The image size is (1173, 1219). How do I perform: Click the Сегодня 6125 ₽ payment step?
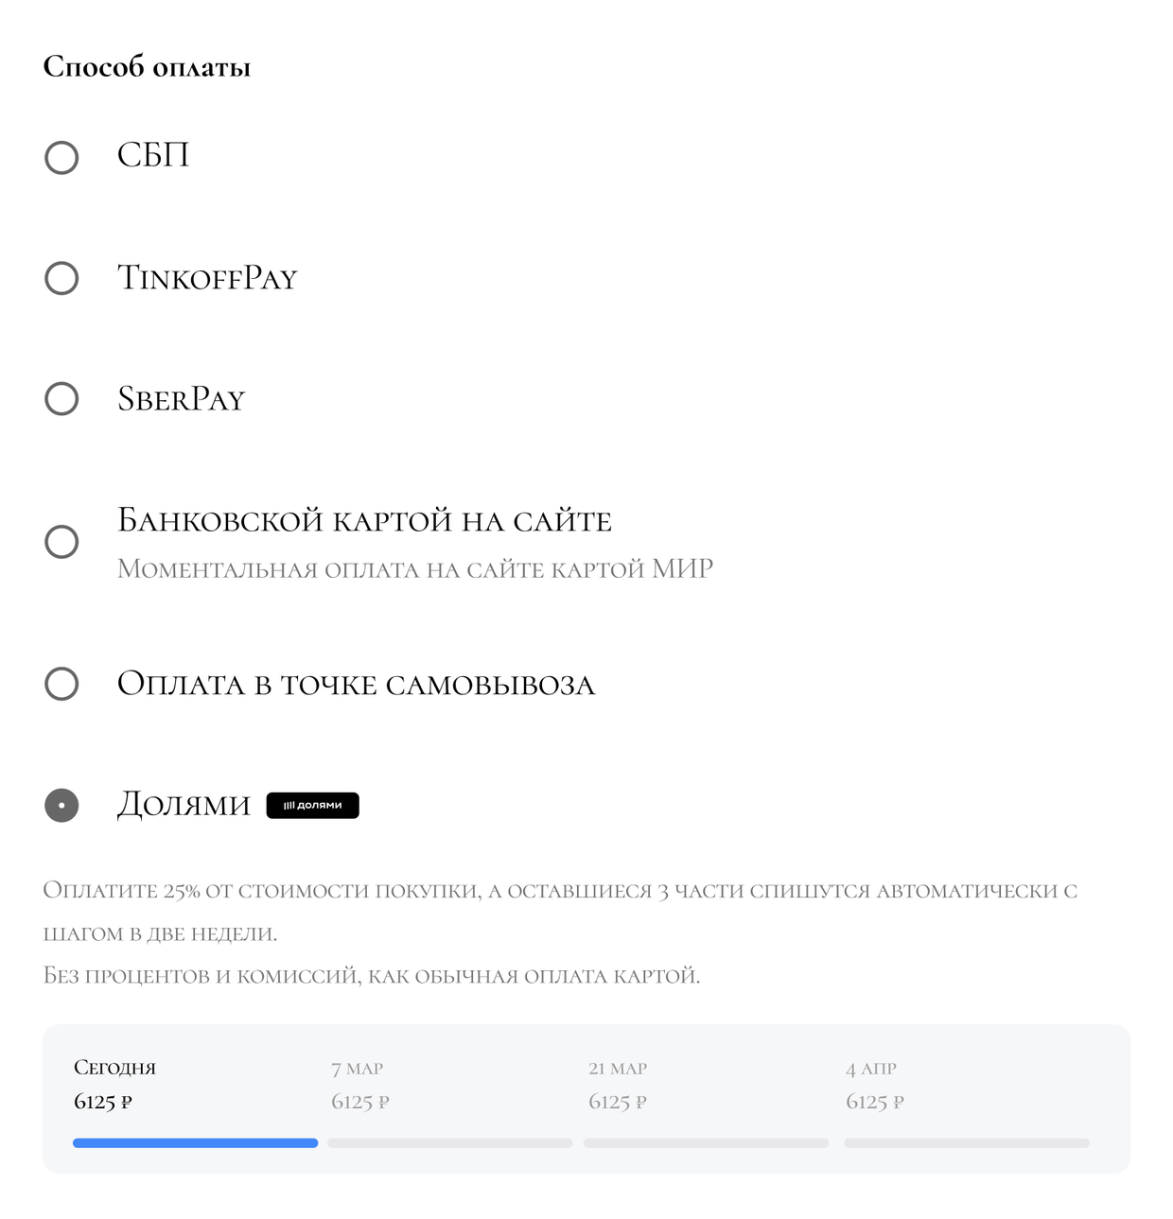[x=115, y=1085]
